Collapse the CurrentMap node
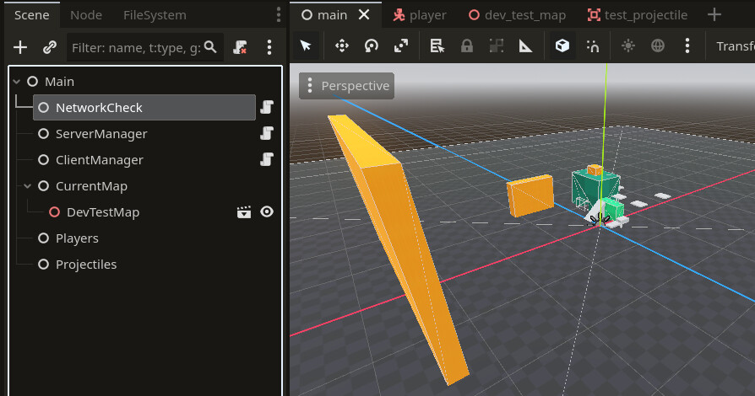 [27, 186]
